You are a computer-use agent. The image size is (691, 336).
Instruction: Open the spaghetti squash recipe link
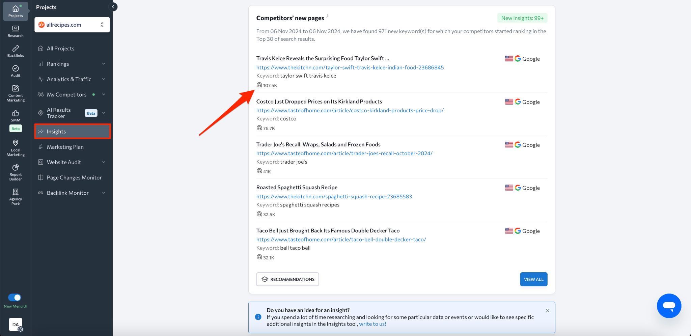click(x=334, y=196)
